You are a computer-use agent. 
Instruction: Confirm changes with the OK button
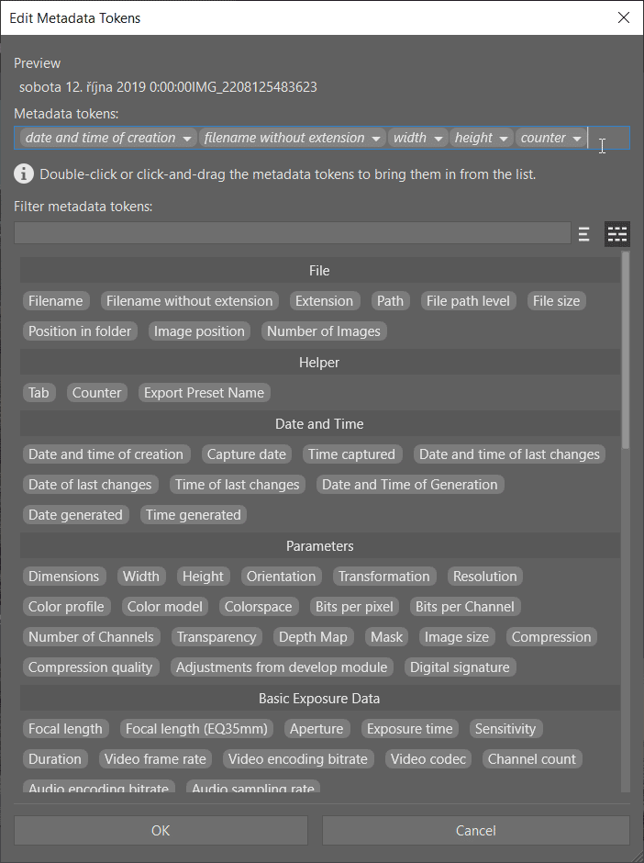160,830
